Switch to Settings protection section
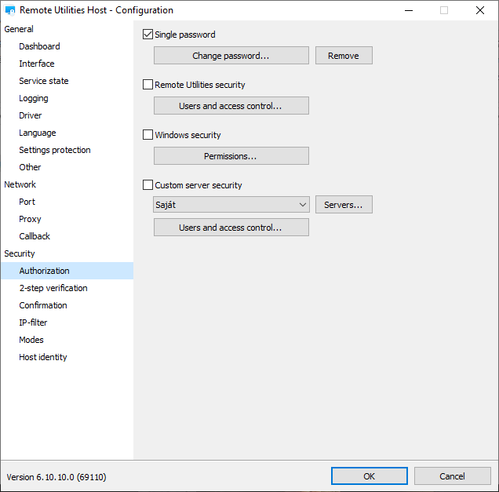The width and height of the screenshot is (499, 492). pyautogui.click(x=55, y=150)
